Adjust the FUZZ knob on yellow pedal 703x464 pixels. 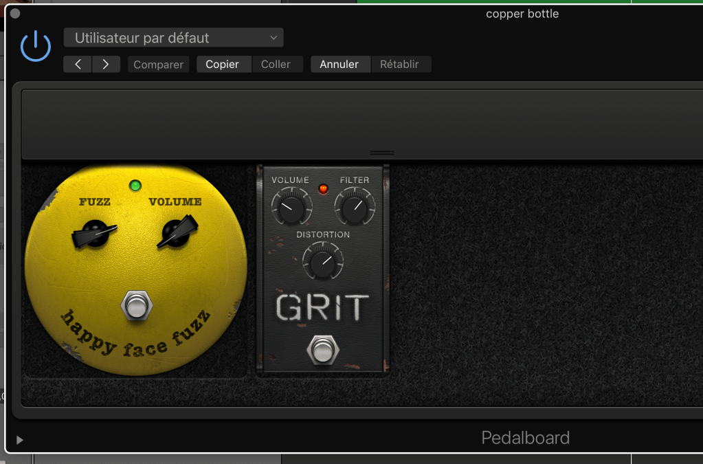pos(93,234)
